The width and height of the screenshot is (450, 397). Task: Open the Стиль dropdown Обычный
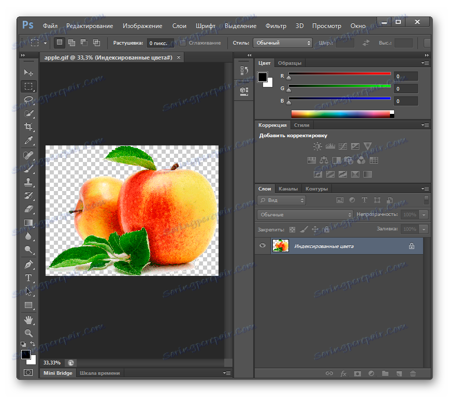[x=282, y=43]
